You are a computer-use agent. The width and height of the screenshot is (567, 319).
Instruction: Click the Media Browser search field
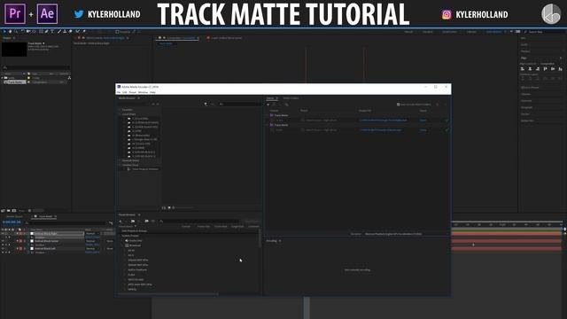point(239,105)
